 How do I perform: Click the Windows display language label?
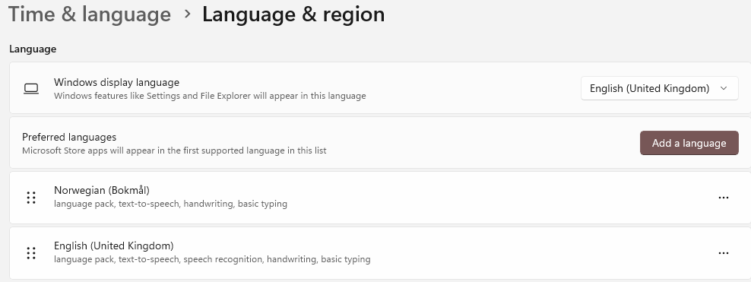(x=116, y=82)
